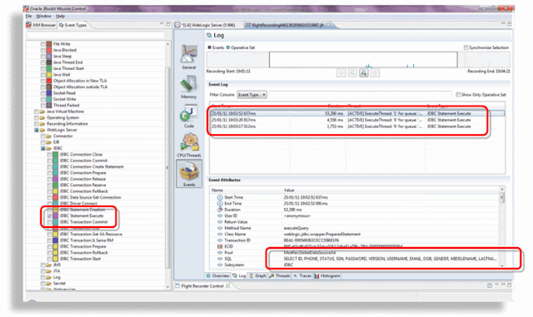Switch to the Overview bottom tab

218,275
